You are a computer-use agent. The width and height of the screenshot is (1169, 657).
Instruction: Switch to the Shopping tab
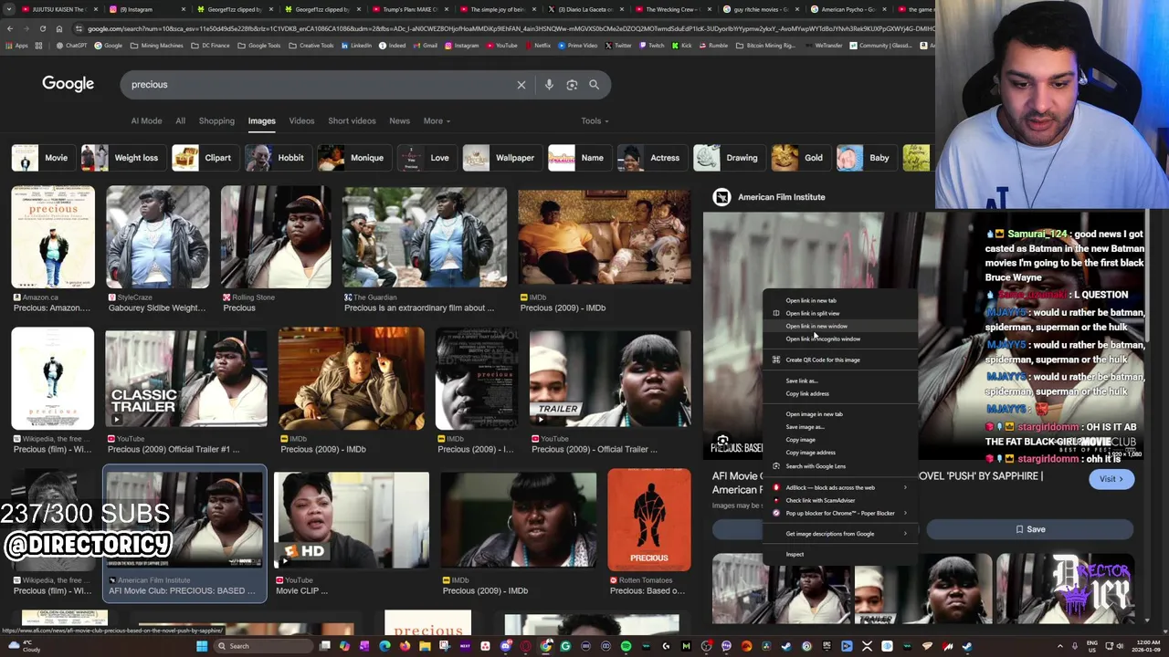[x=216, y=120]
